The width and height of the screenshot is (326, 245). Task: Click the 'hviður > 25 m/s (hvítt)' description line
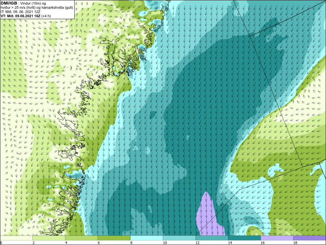(x=37, y=8)
